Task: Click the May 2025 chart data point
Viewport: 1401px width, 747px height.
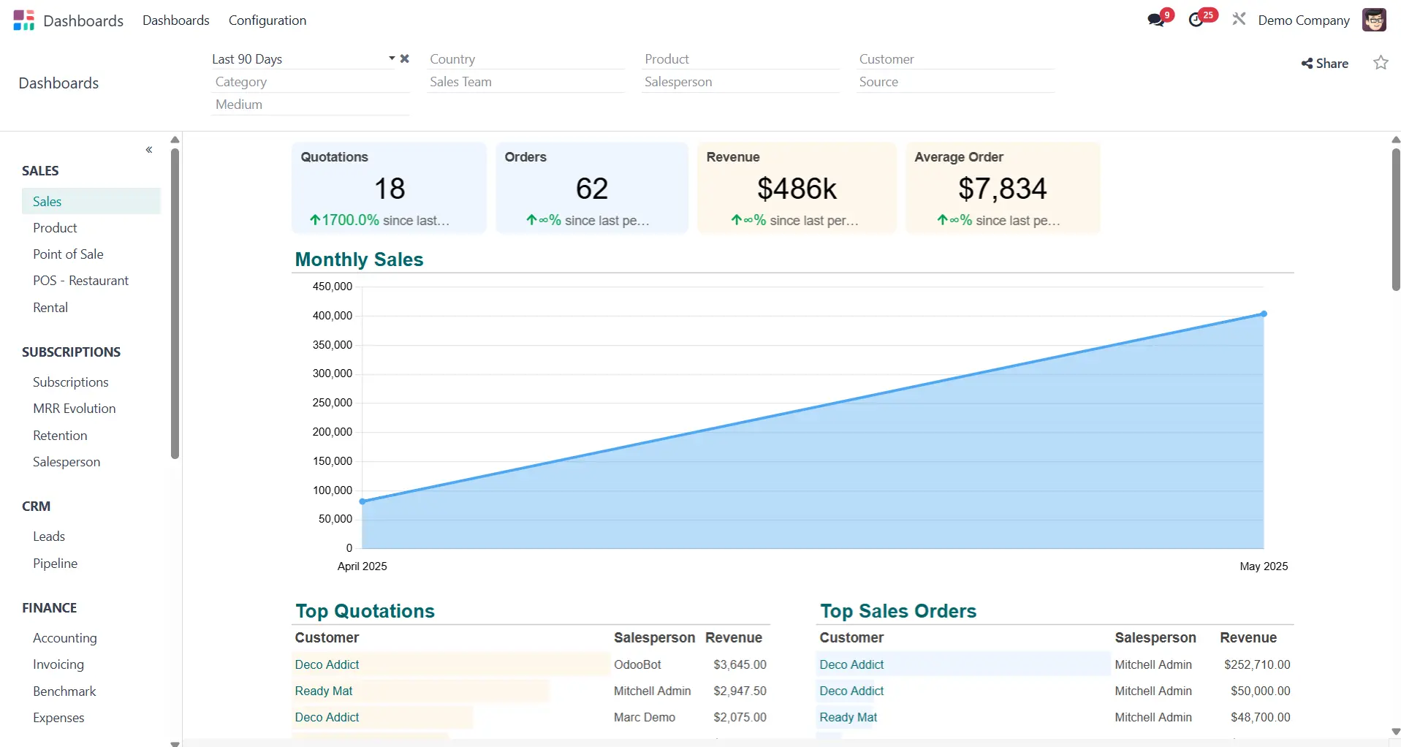Action: tap(1264, 314)
